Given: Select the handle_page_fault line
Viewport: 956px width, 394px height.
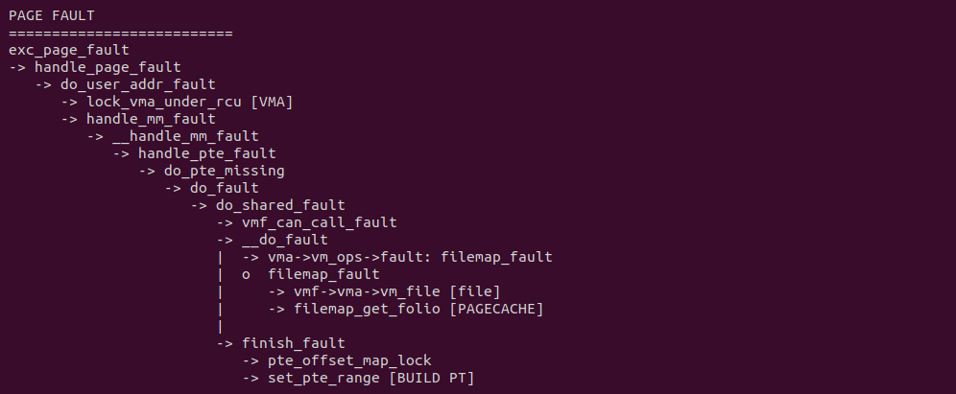Looking at the screenshot, I should [x=108, y=67].
